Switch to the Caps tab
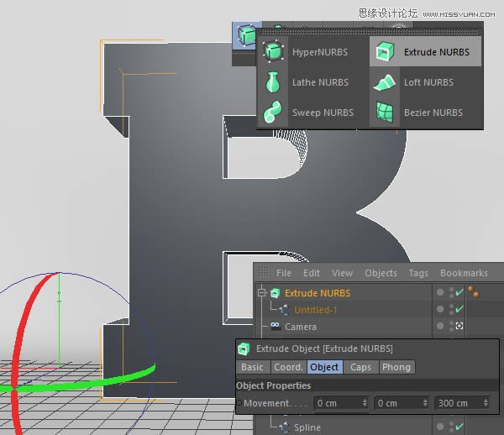Viewport: 504px width, 435px height. coord(360,367)
